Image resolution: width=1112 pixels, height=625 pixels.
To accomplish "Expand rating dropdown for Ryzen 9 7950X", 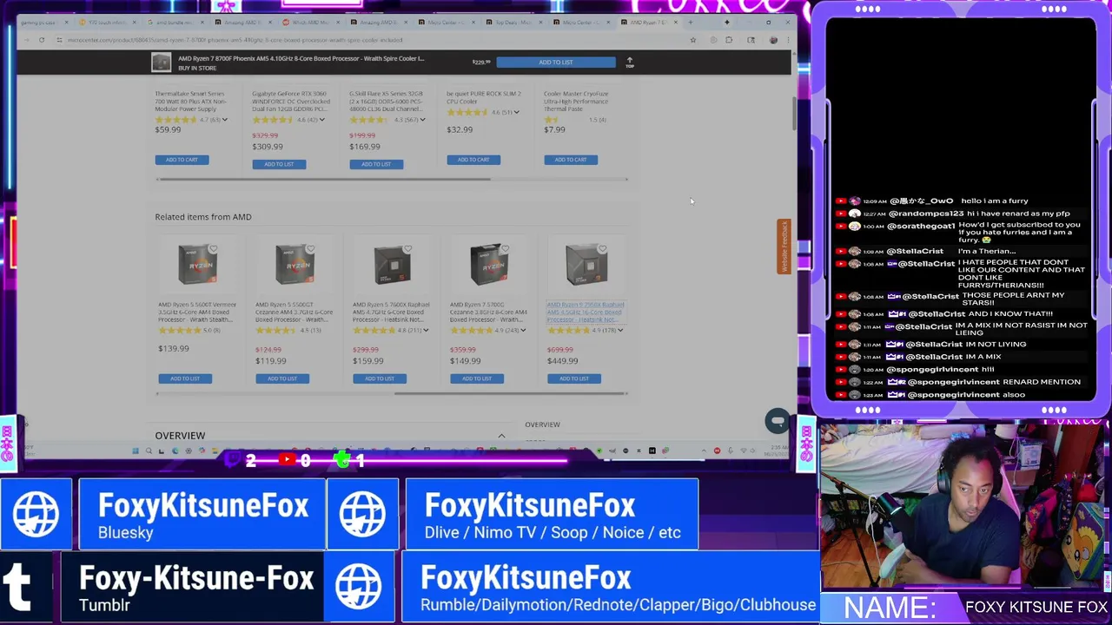I will (x=620, y=331).
